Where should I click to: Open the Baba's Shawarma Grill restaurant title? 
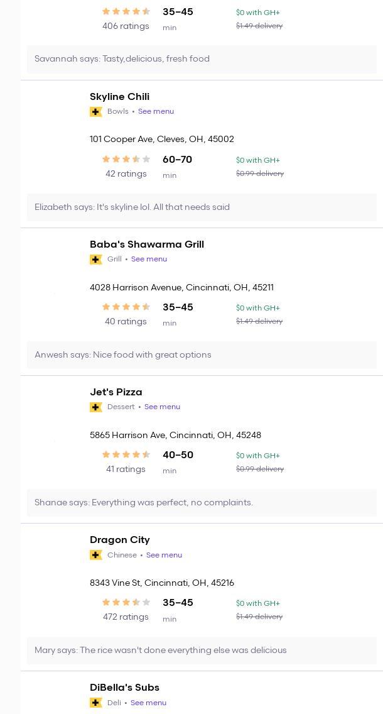coord(146,244)
